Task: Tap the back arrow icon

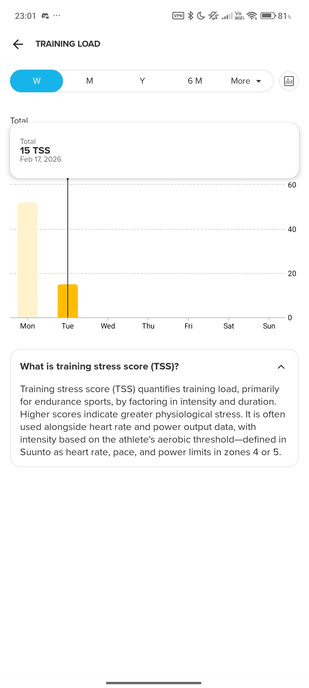Action: pos(18,44)
